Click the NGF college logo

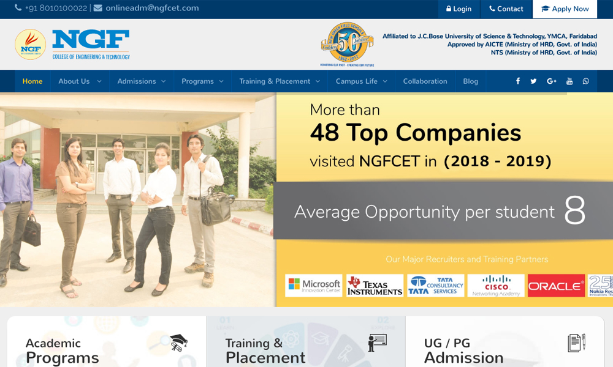pyautogui.click(x=72, y=45)
